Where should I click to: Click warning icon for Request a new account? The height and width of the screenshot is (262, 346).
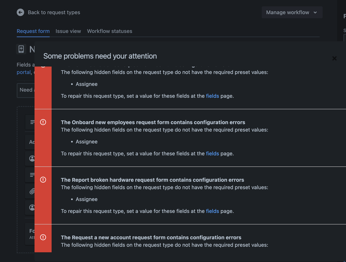[x=43, y=237]
